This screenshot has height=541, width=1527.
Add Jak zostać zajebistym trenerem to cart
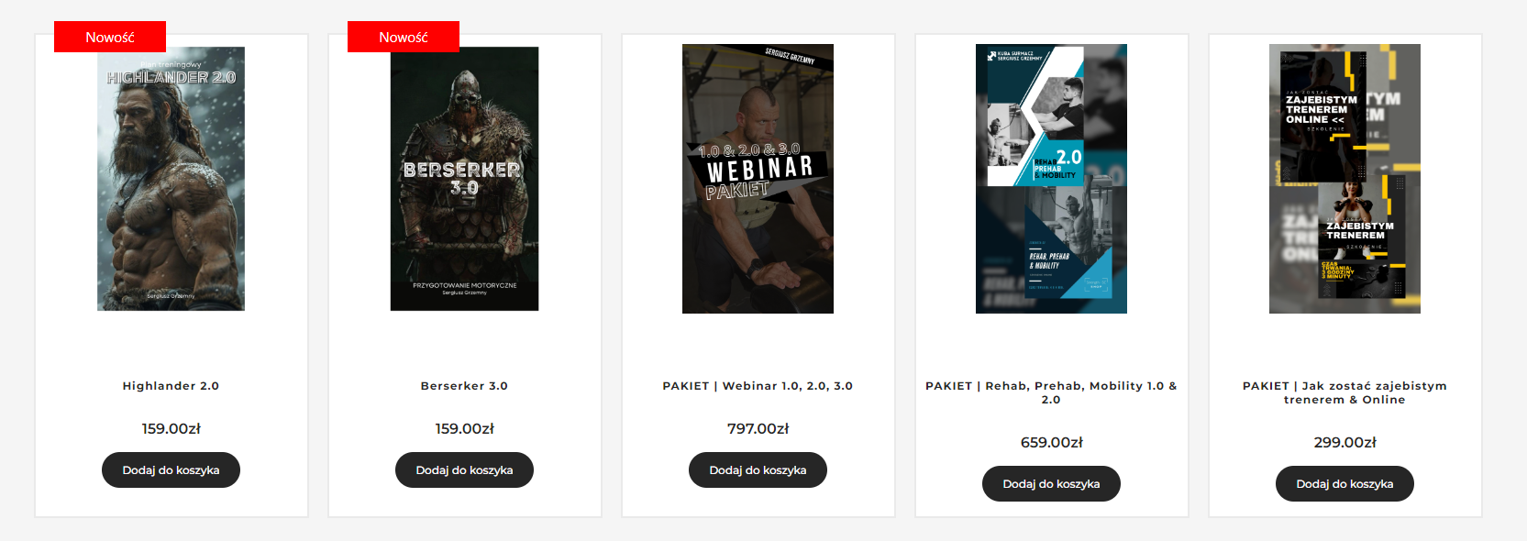pyautogui.click(x=1344, y=483)
